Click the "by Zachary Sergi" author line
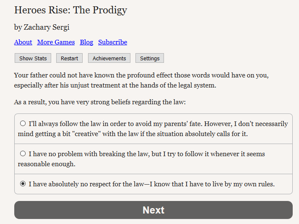299x224 pixels. tap(42, 27)
